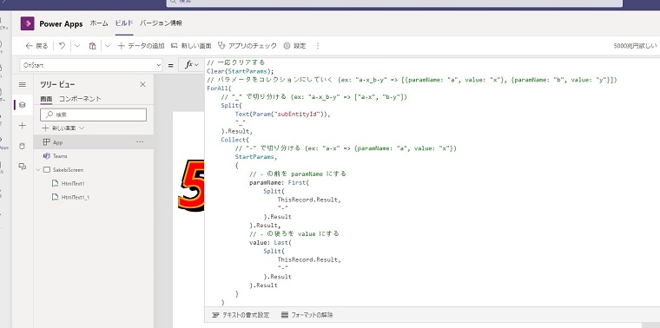Switch to the ビルド tab
Image resolution: width=660 pixels, height=328 pixels.
124,23
